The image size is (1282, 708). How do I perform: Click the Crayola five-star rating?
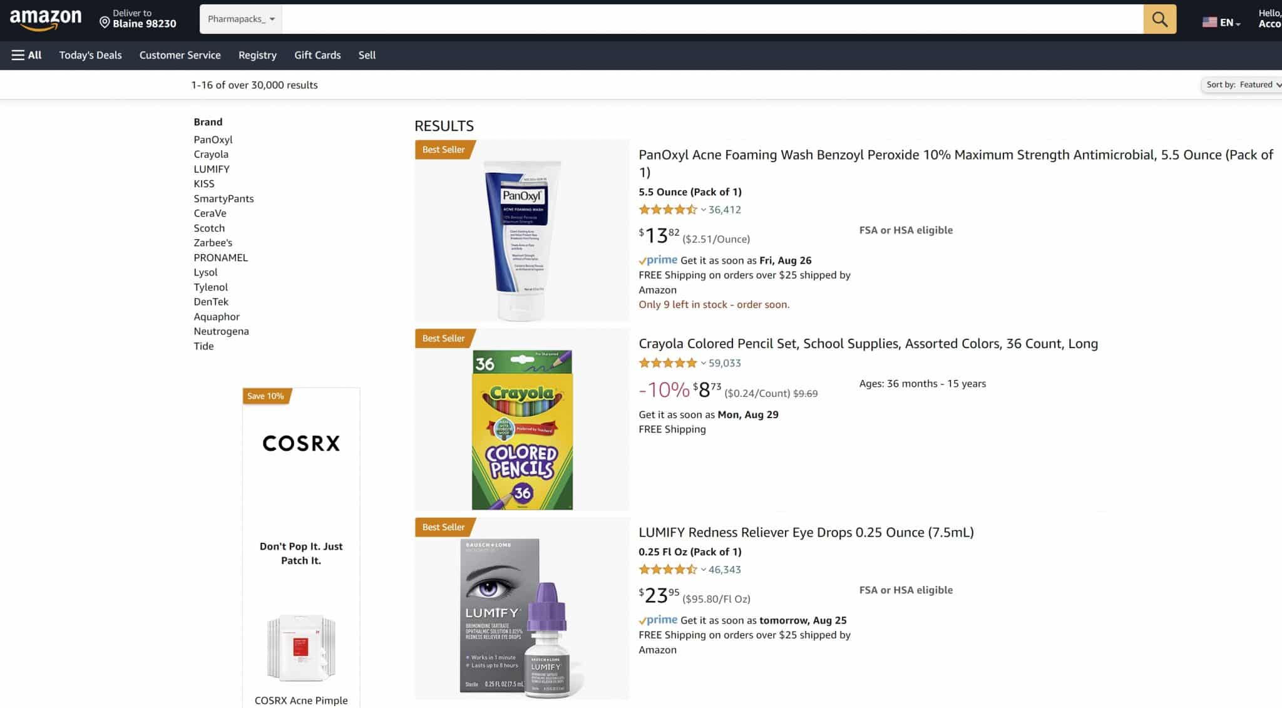667,363
